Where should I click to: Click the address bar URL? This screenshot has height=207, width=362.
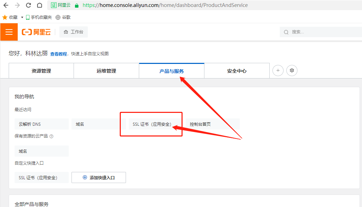165,5
